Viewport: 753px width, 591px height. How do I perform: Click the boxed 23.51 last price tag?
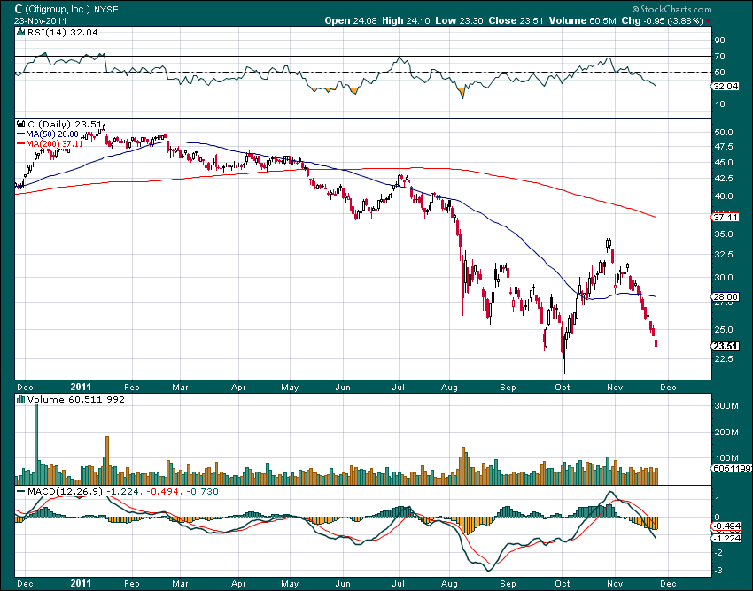click(x=725, y=346)
